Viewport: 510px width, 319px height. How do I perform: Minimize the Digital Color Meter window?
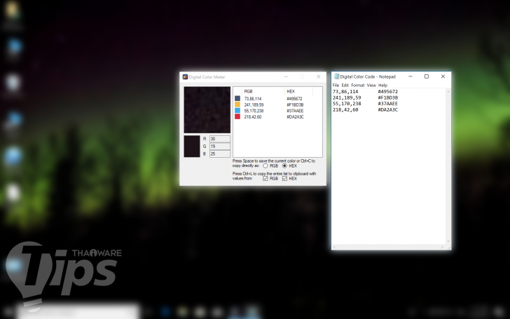point(286,77)
